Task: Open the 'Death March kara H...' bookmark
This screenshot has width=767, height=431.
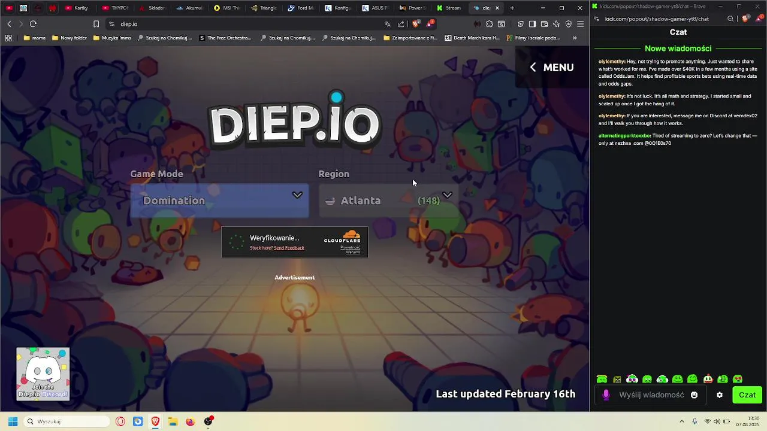Action: [x=472, y=38]
